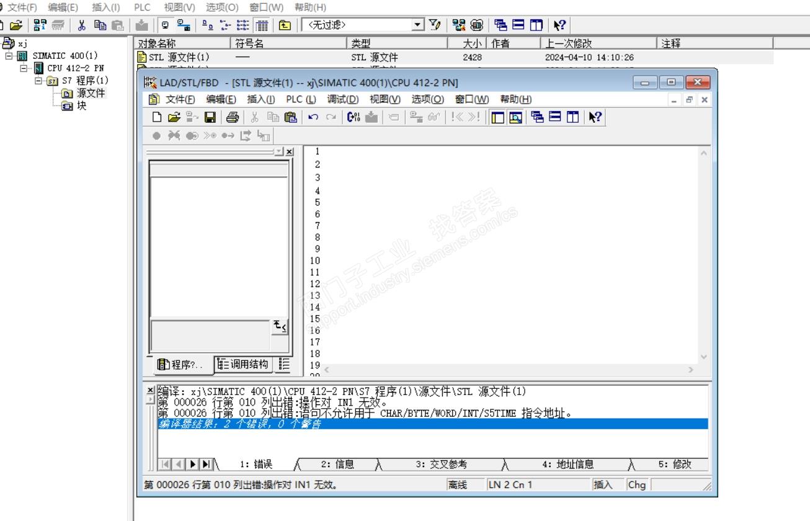Close the overview pane with its x button

pyautogui.click(x=290, y=151)
